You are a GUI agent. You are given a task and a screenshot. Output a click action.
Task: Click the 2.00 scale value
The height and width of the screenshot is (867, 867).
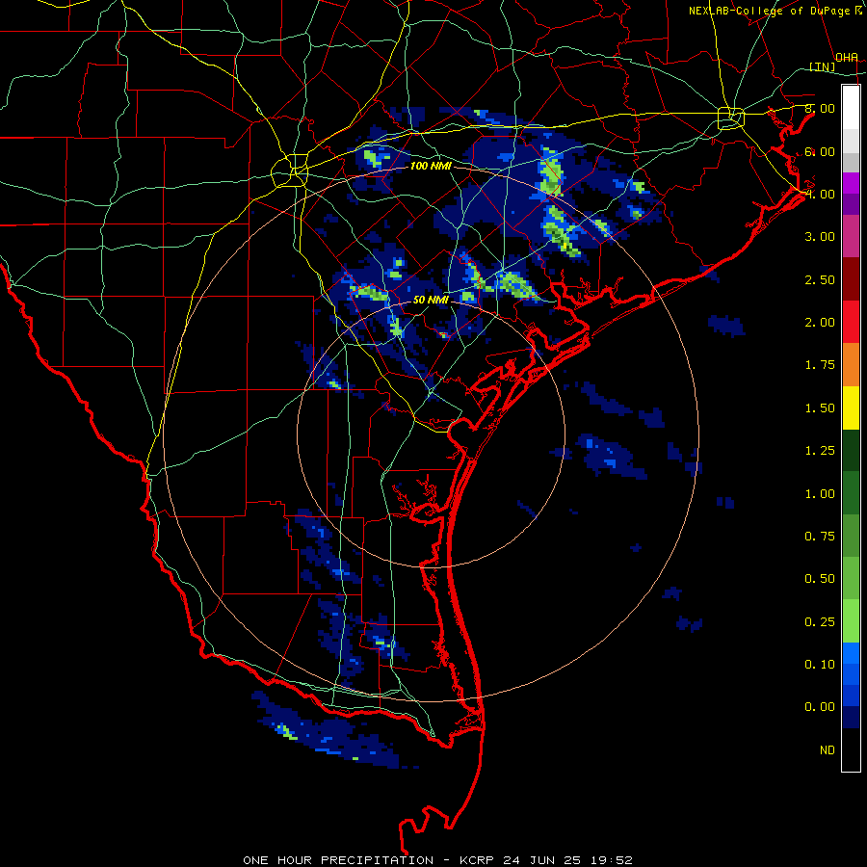(x=820, y=323)
